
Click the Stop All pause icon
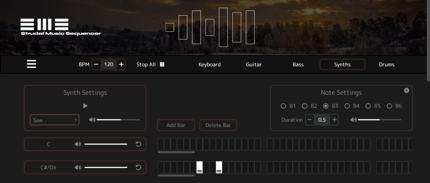pos(162,65)
